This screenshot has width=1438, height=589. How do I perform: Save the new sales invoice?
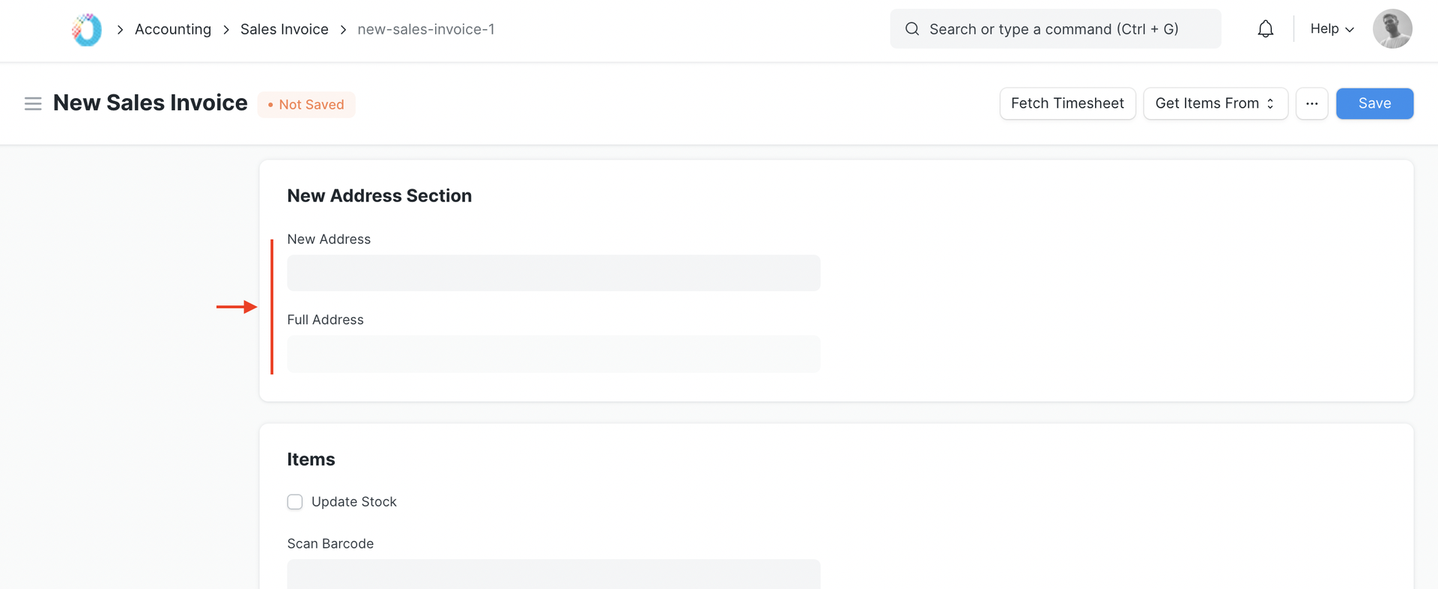pyautogui.click(x=1374, y=103)
